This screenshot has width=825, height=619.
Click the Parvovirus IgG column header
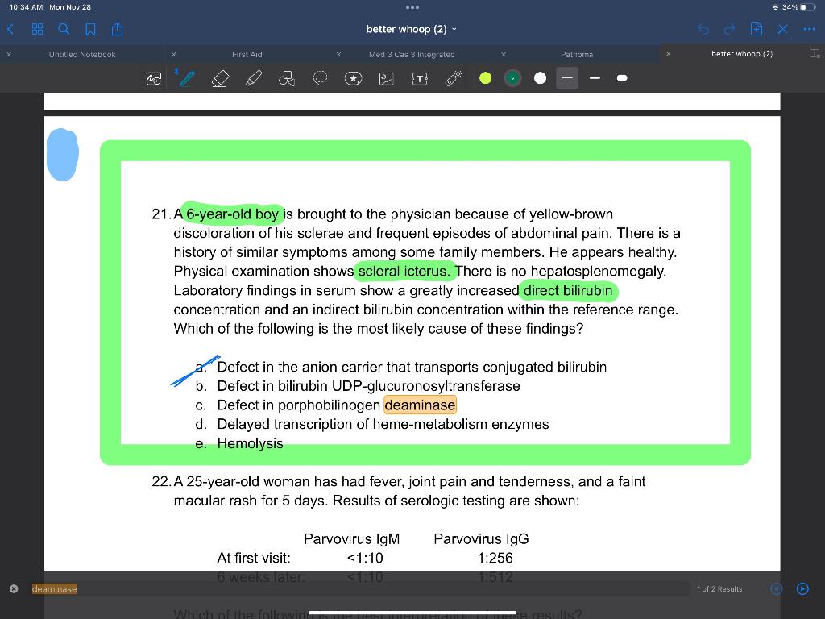[x=481, y=539]
